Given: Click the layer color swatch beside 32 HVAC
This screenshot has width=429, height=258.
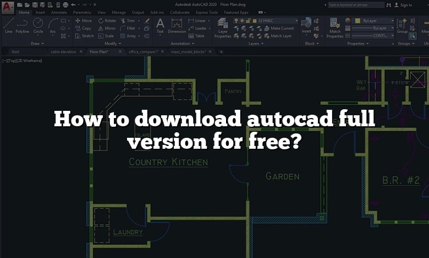Looking at the screenshot, I should 255,21.
